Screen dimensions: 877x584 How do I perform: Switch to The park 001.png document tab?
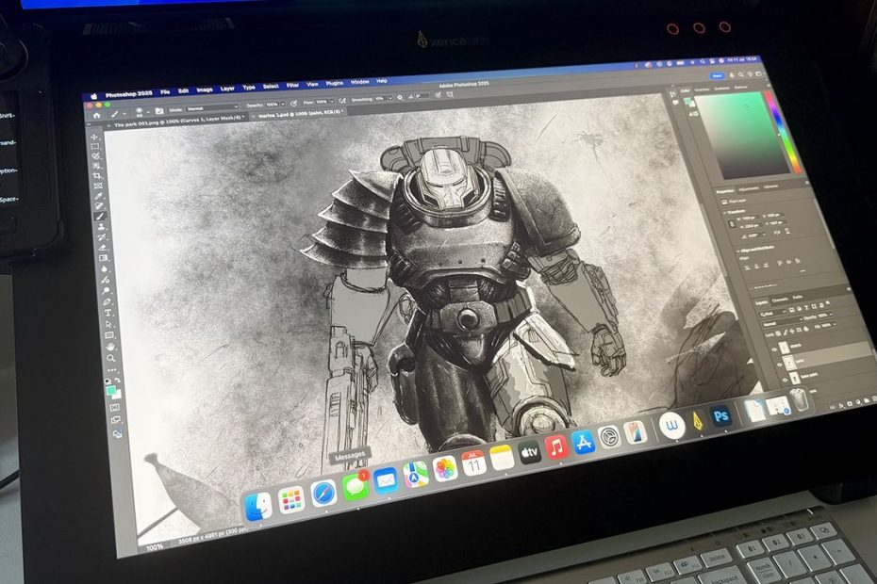[x=179, y=122]
